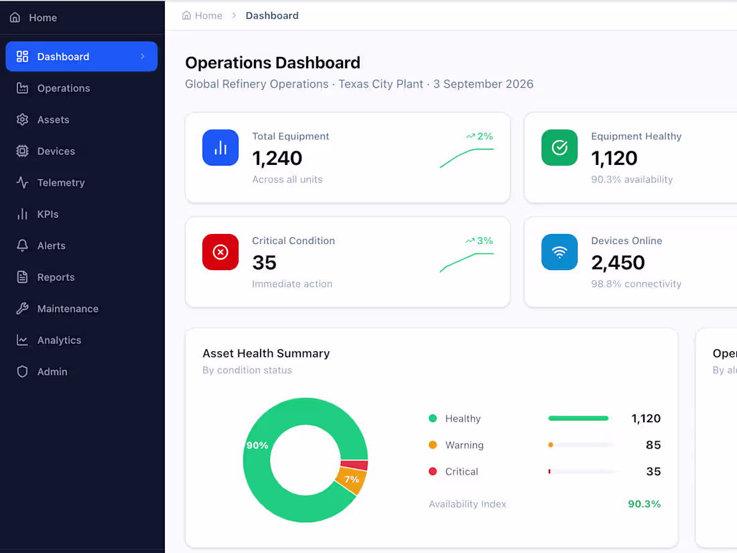The image size is (737, 553).
Task: Click the blue Total Equipment bar icon
Action: coord(220,147)
